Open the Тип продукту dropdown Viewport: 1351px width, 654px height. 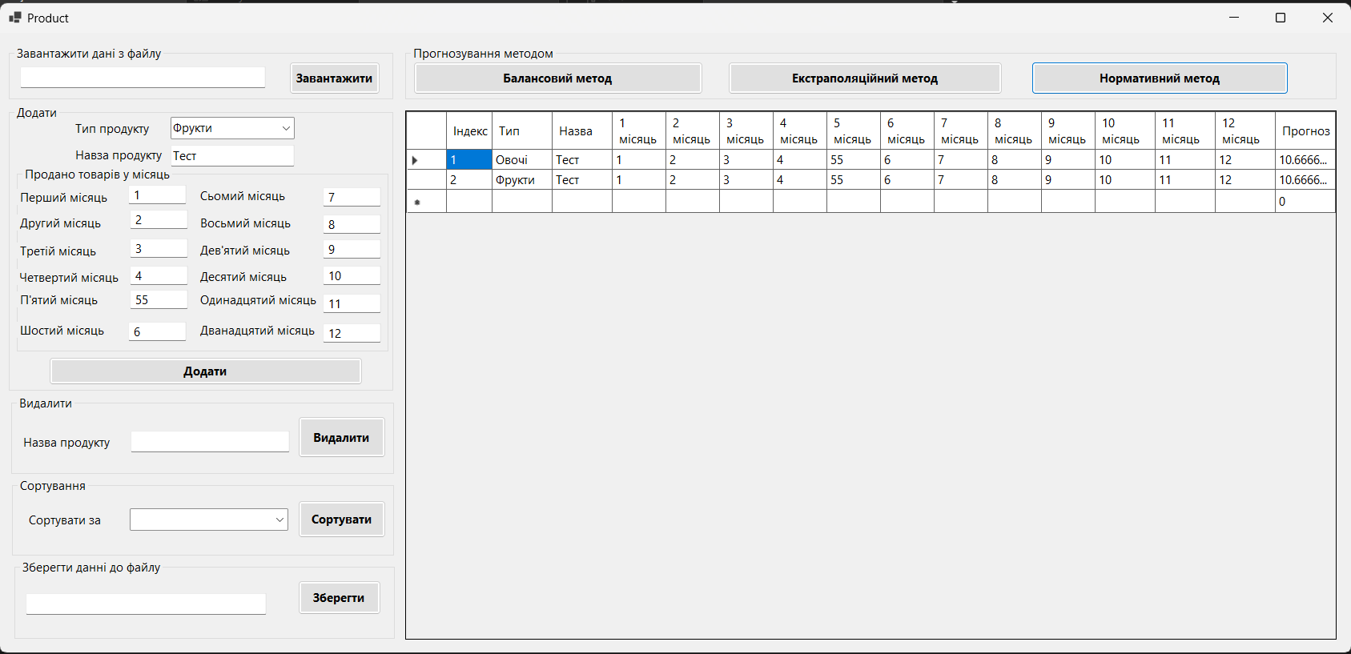[232, 128]
